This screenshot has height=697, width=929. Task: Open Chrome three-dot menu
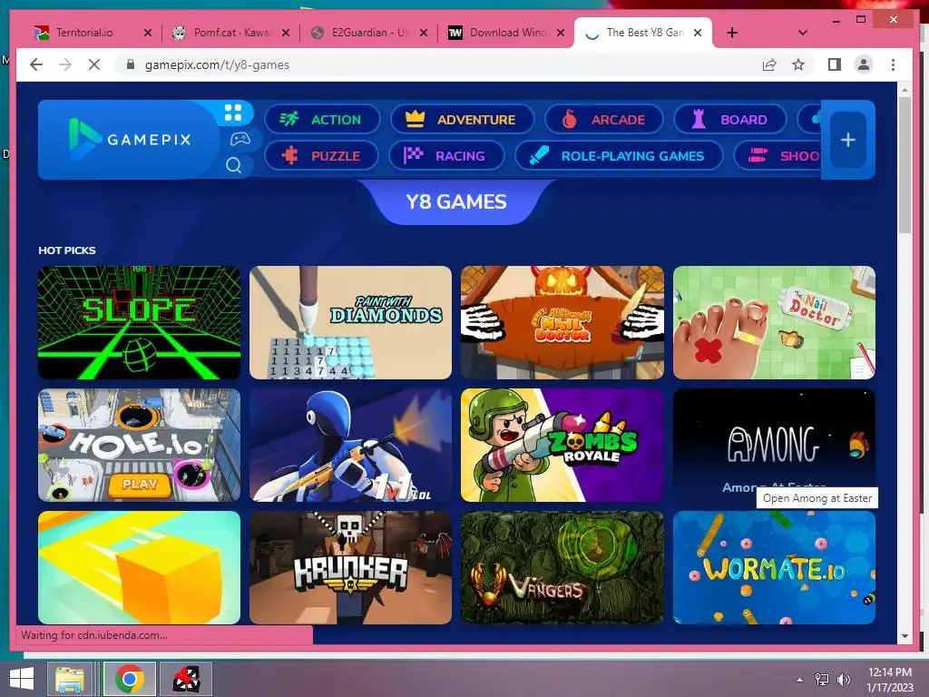point(893,64)
